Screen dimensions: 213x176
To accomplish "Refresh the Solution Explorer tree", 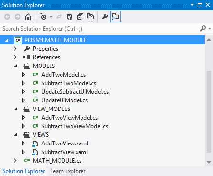I will click(70, 17).
